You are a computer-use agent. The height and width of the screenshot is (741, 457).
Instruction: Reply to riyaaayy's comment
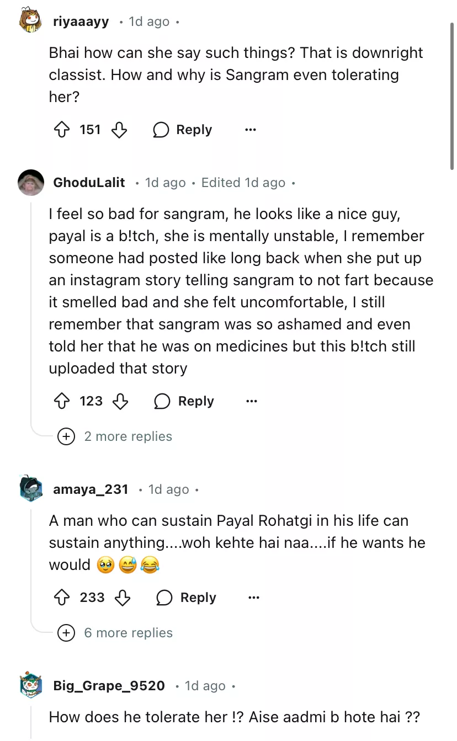coord(183,130)
